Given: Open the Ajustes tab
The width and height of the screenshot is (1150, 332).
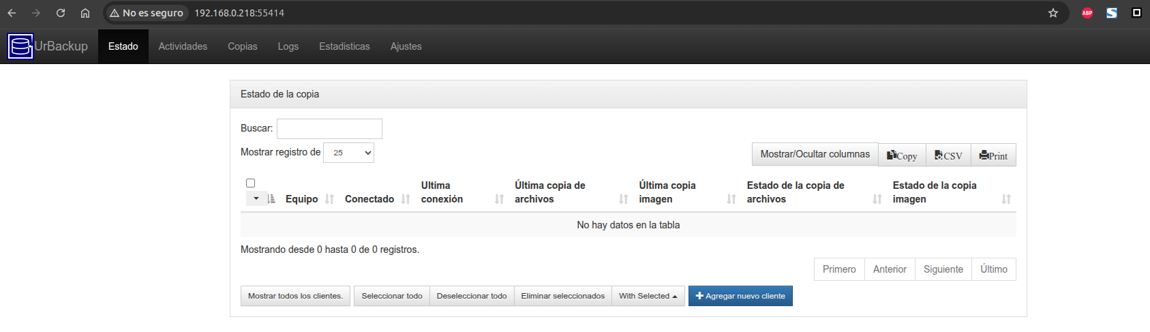Looking at the screenshot, I should click(x=406, y=46).
